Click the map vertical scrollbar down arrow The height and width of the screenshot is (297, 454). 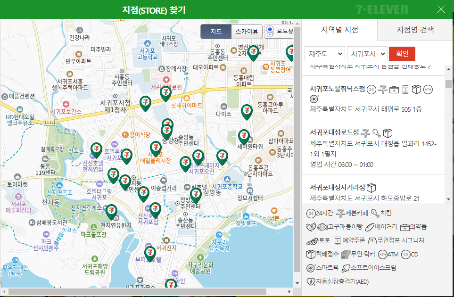(x=297, y=283)
